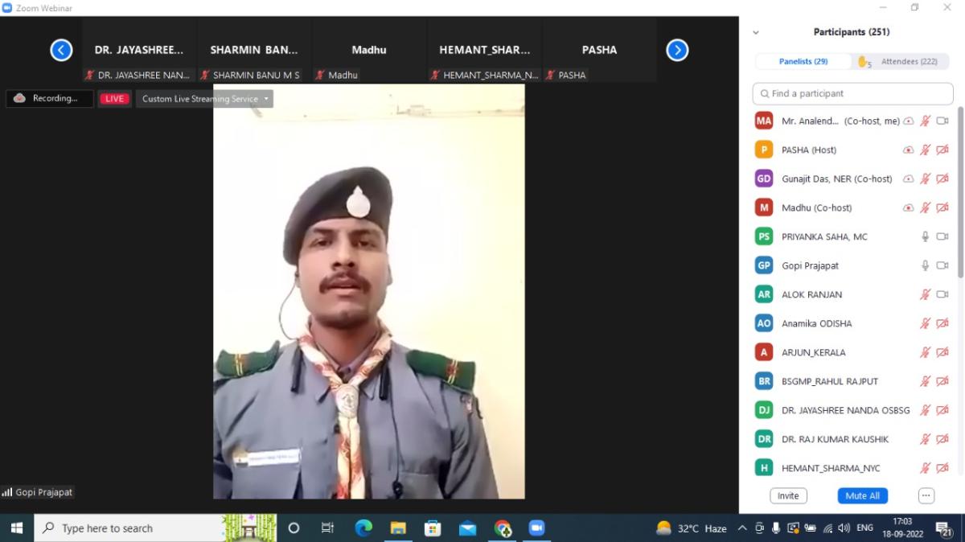This screenshot has height=542, width=965.
Task: Open the more options ellipsis button
Action: tap(926, 495)
